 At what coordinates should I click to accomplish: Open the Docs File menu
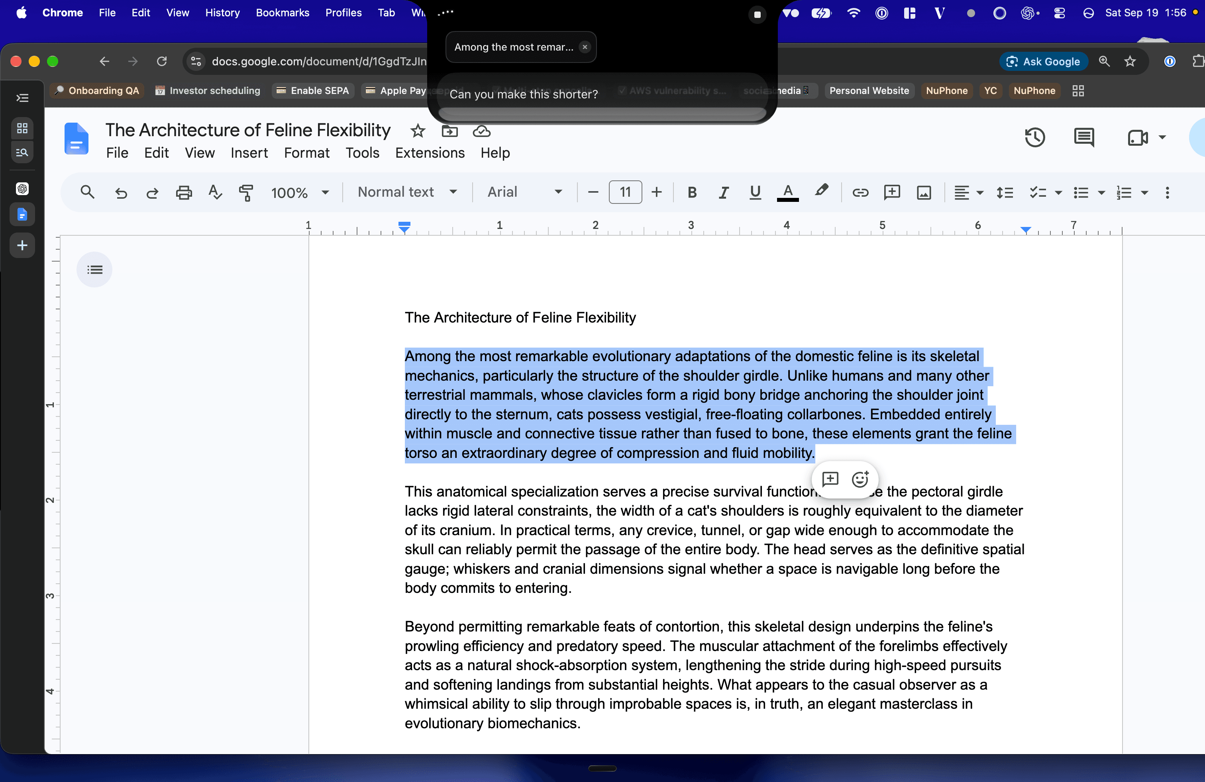(117, 153)
